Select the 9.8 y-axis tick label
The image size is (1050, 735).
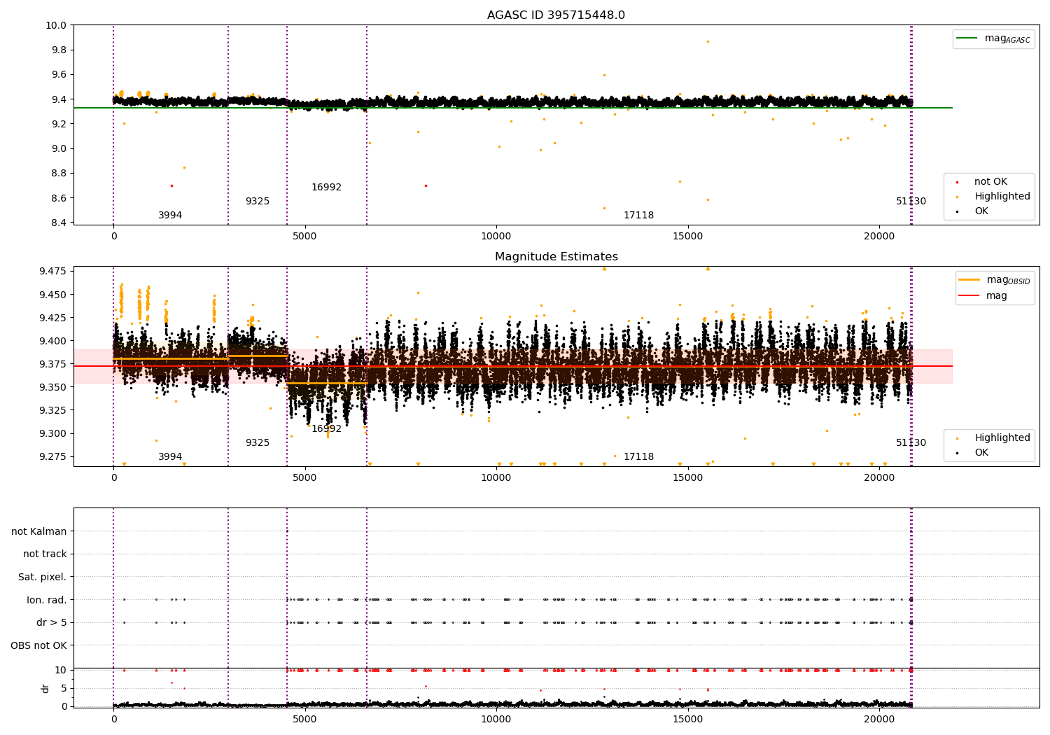tap(58, 50)
